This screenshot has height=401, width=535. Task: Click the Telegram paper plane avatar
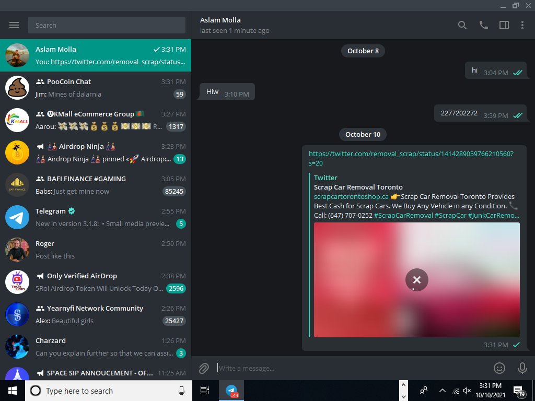tap(17, 217)
